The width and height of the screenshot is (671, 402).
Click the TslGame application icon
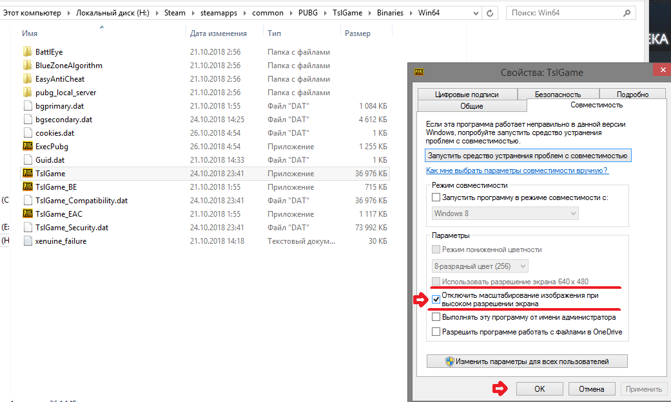(27, 174)
